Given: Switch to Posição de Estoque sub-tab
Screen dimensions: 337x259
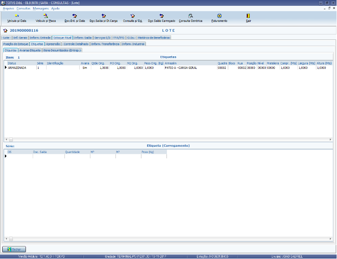Looking at the screenshot, I should [x=16, y=44].
